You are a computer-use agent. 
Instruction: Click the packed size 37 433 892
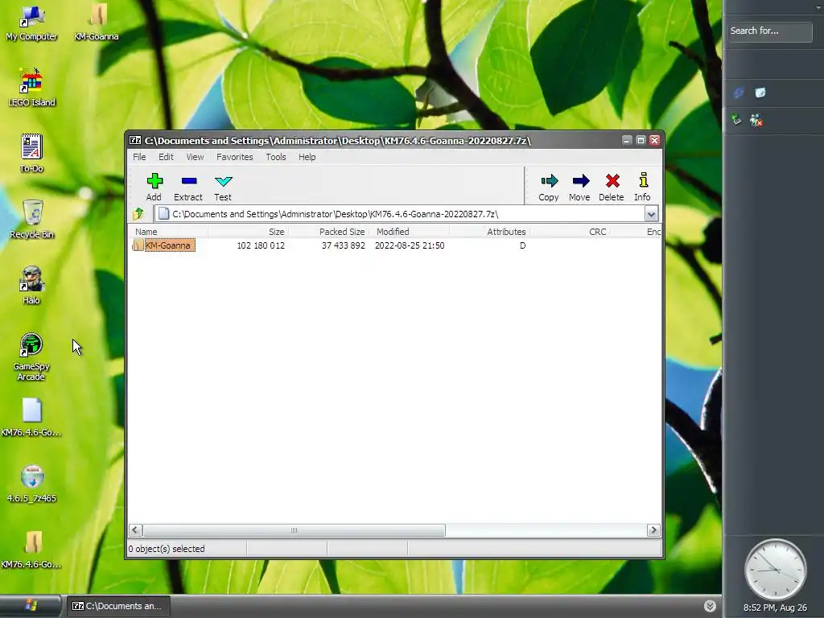click(343, 245)
